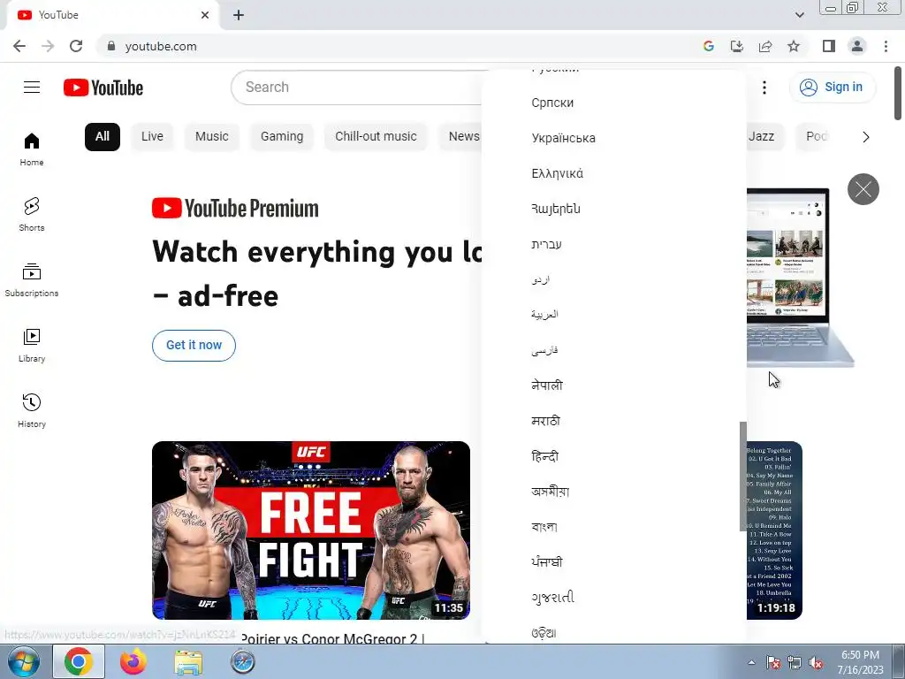Click the install app icon in the address bar
The image size is (905, 679).
[737, 46]
